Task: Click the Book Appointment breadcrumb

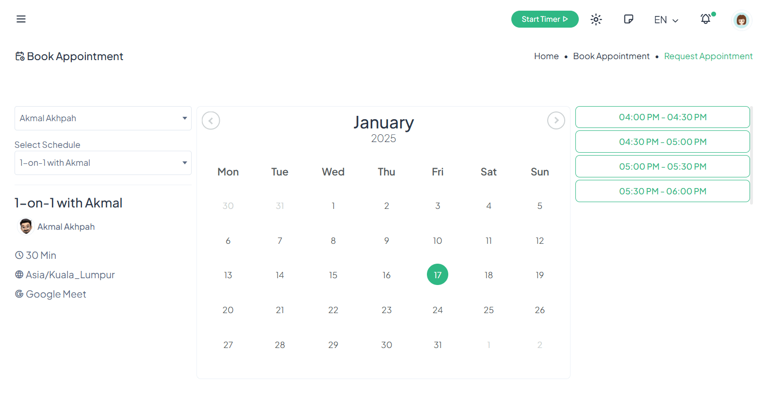Action: point(611,56)
